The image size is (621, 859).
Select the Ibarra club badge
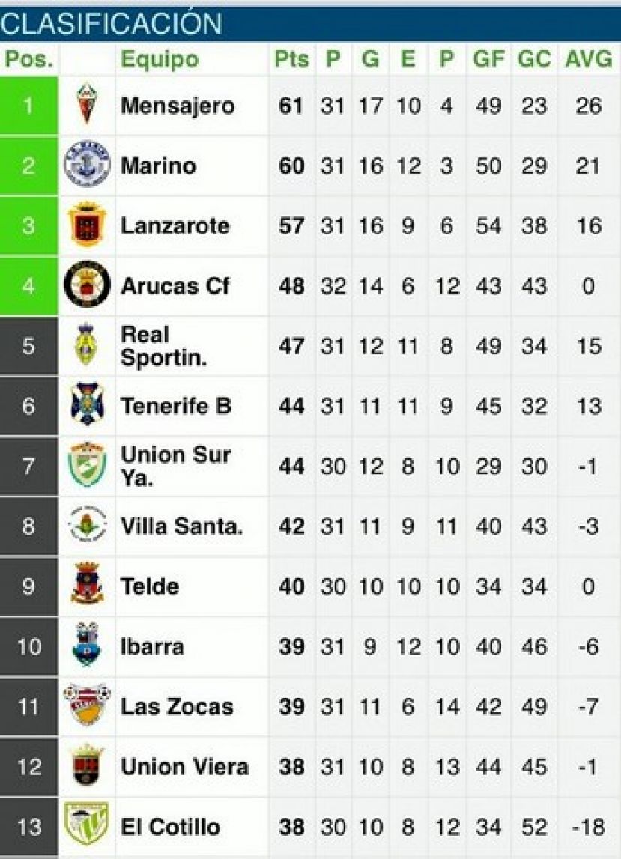click(x=87, y=646)
